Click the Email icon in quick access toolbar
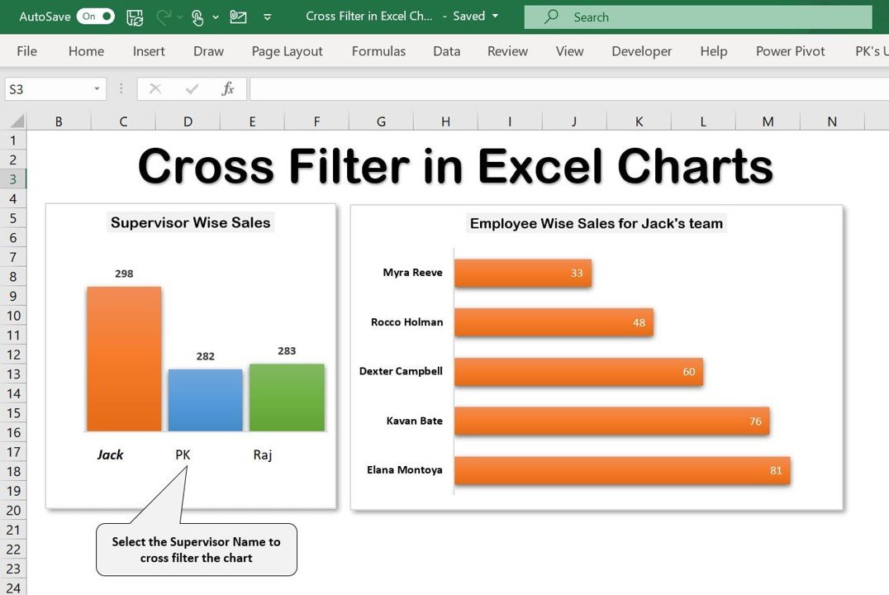The width and height of the screenshot is (889, 595). coord(238,17)
